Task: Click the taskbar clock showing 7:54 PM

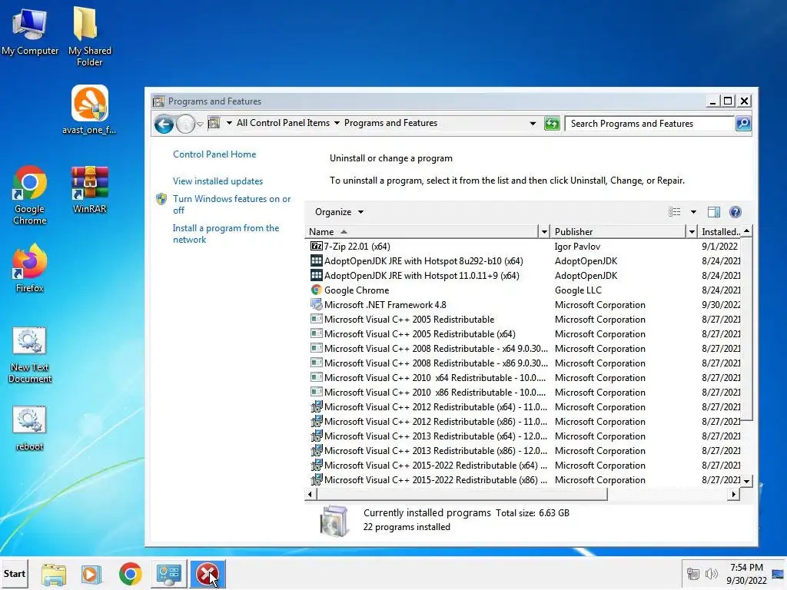Action: pos(746,574)
